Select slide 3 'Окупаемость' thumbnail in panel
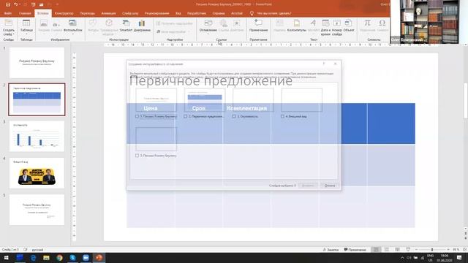The image size is (468, 263). [x=37, y=137]
